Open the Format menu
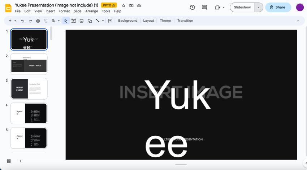Image resolution: width=307 pixels, height=170 pixels. [64, 11]
